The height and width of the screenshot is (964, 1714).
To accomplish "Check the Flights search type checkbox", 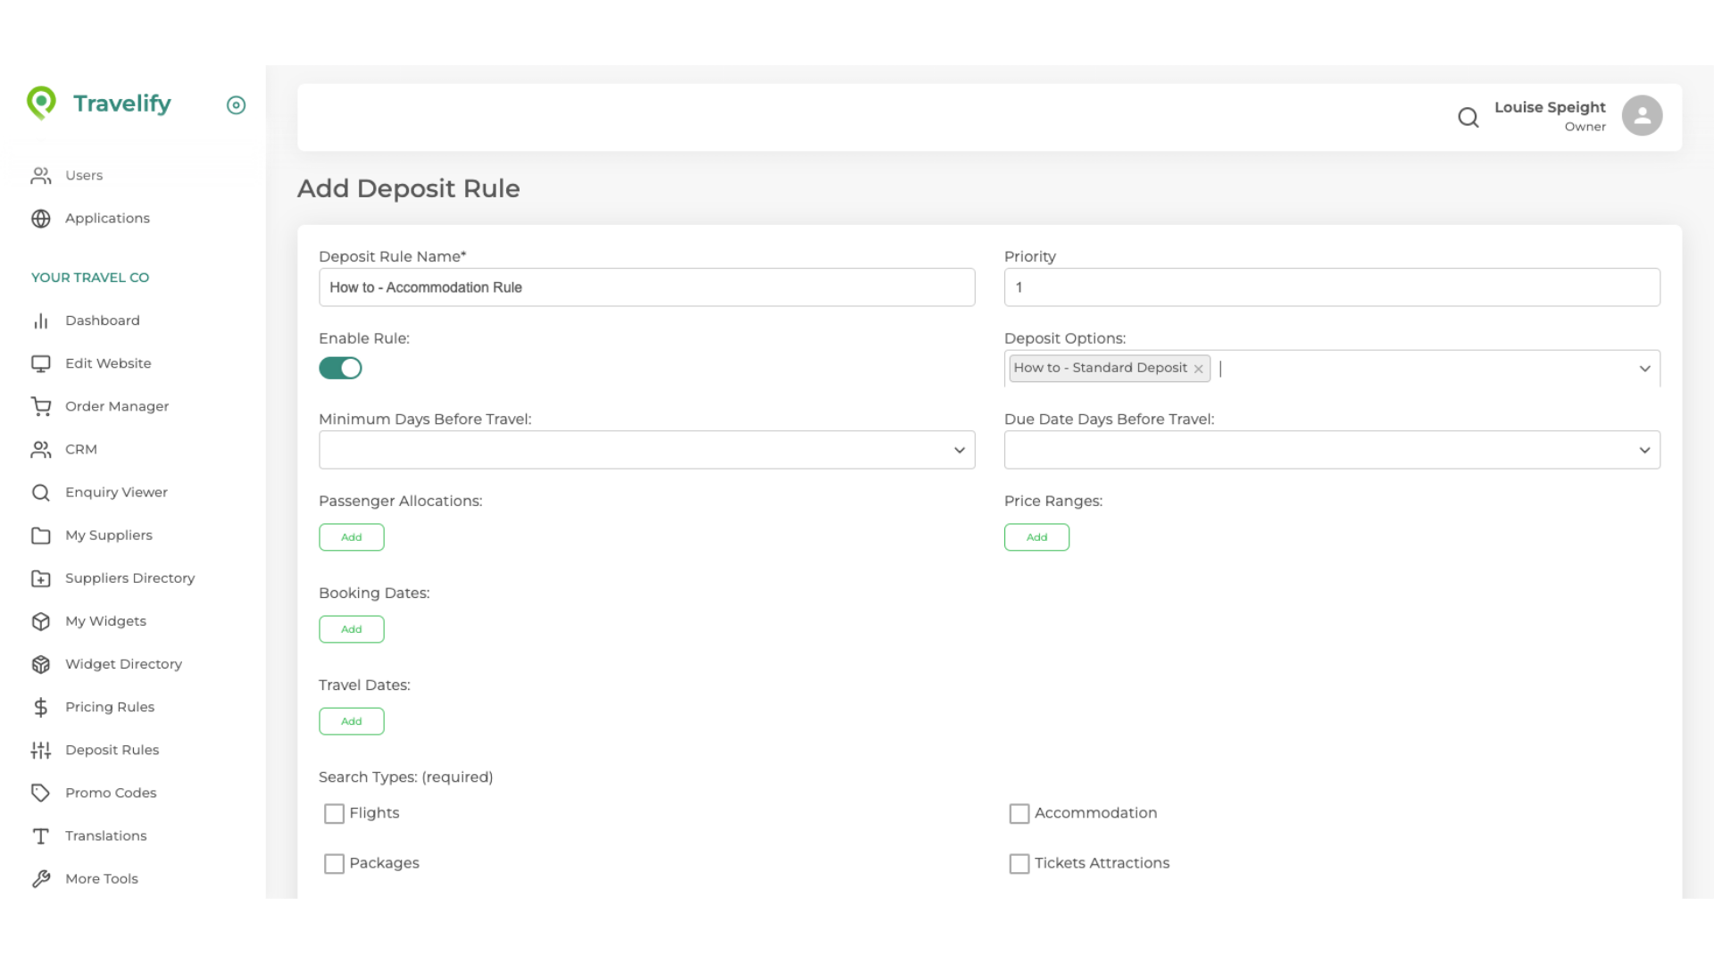I will 334,813.
